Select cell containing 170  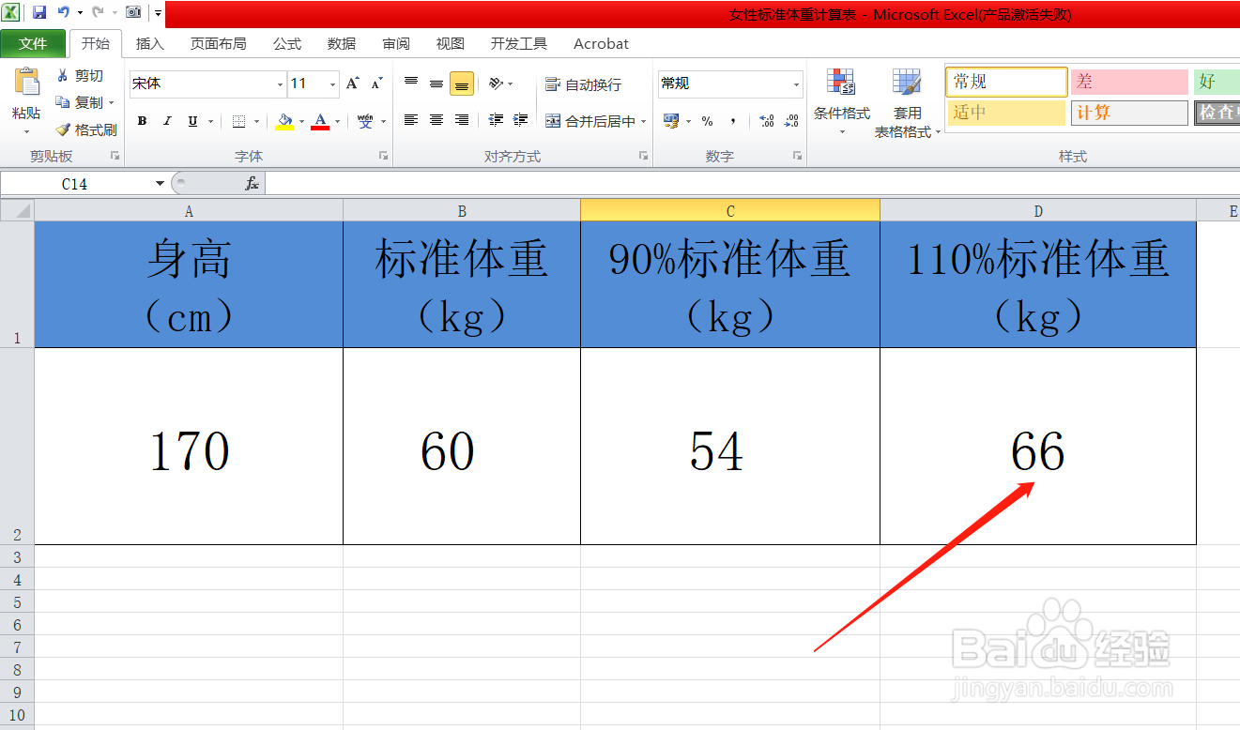[x=189, y=447]
